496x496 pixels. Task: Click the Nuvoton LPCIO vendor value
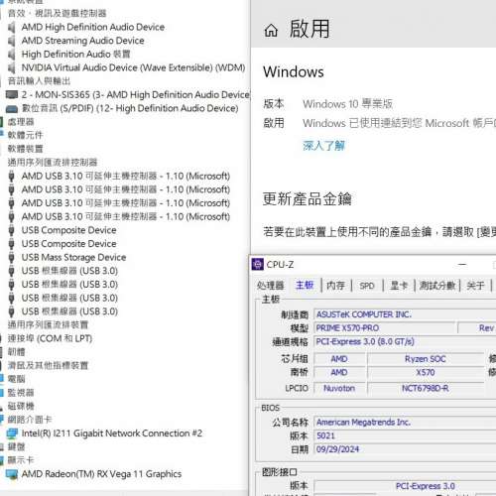(339, 388)
